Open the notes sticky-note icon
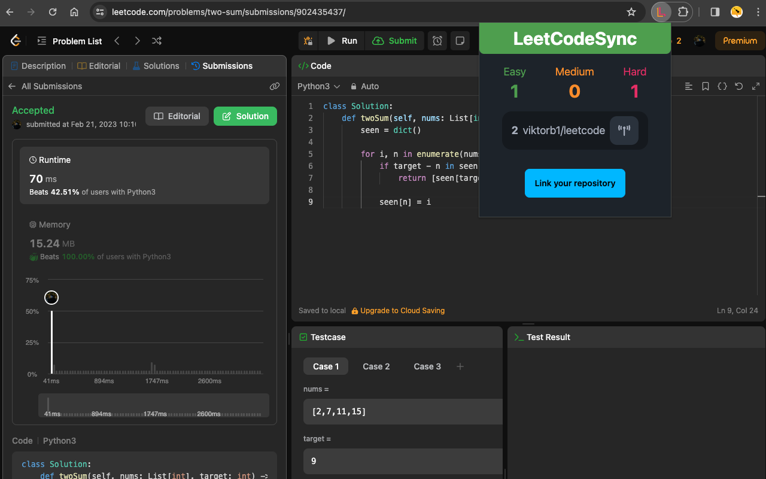Viewport: 766px width, 479px height. coord(458,41)
